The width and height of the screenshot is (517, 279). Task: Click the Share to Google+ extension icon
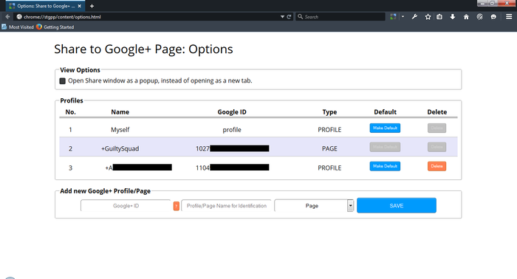point(393,16)
